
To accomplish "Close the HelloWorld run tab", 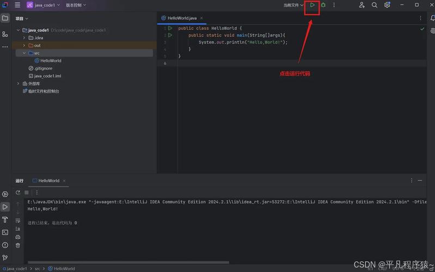I will pyautogui.click(x=64, y=181).
